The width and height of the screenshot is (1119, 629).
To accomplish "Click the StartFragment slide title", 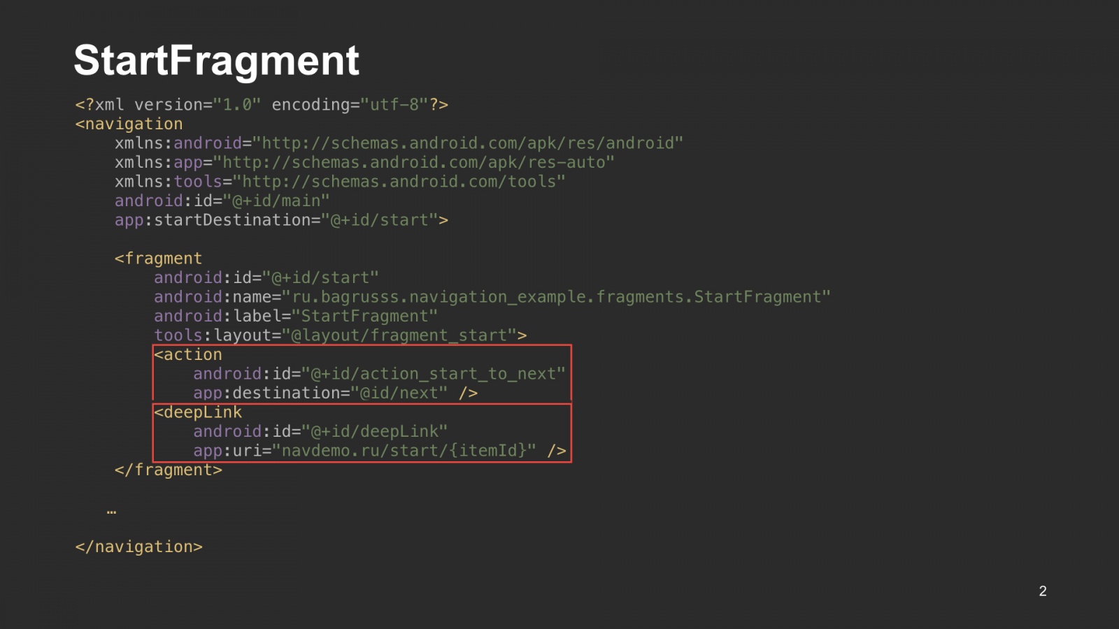I will coord(216,61).
